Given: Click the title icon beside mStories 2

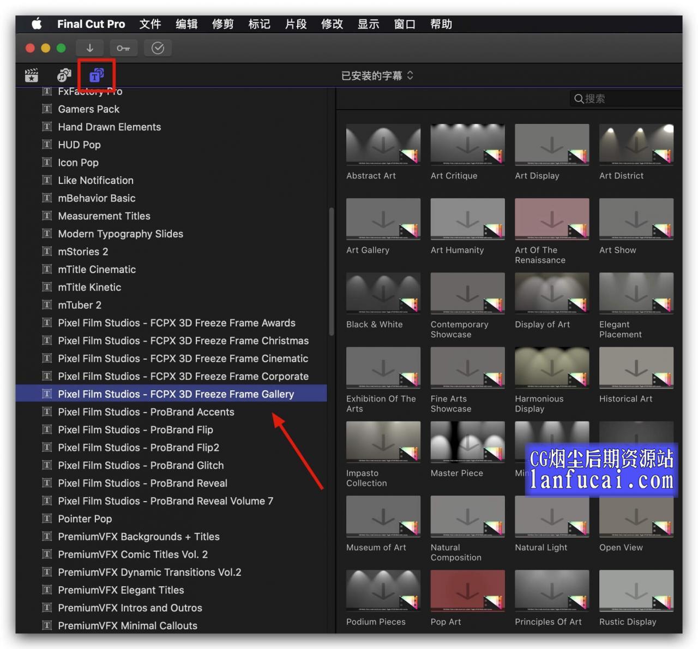Looking at the screenshot, I should [47, 252].
